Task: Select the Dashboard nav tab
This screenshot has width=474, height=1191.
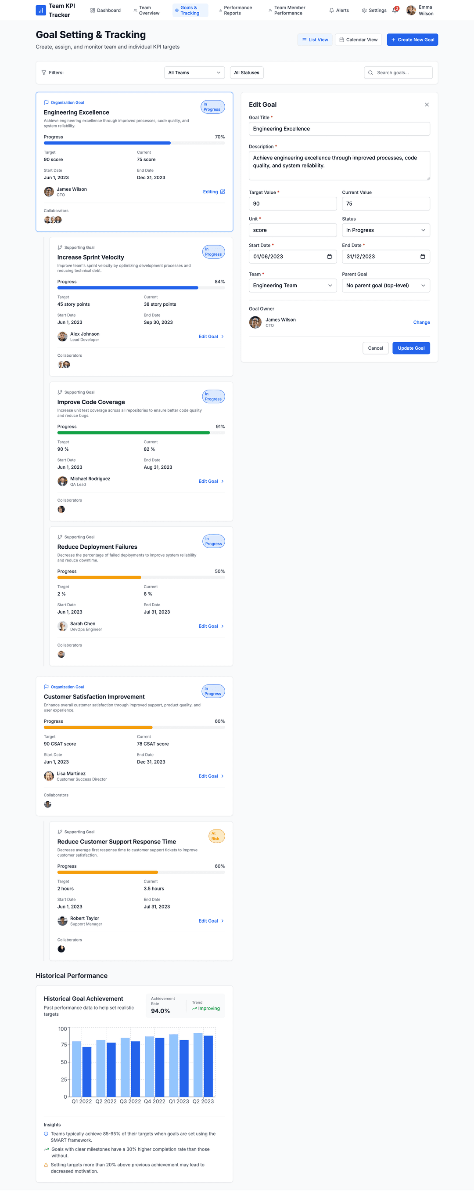Action: pyautogui.click(x=105, y=10)
